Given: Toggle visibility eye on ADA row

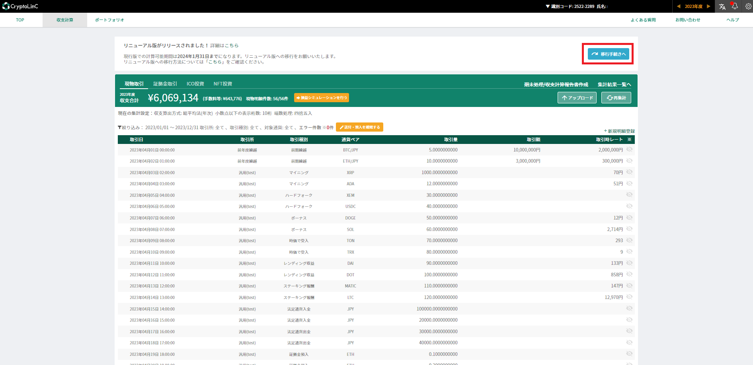Looking at the screenshot, I should tap(629, 183).
